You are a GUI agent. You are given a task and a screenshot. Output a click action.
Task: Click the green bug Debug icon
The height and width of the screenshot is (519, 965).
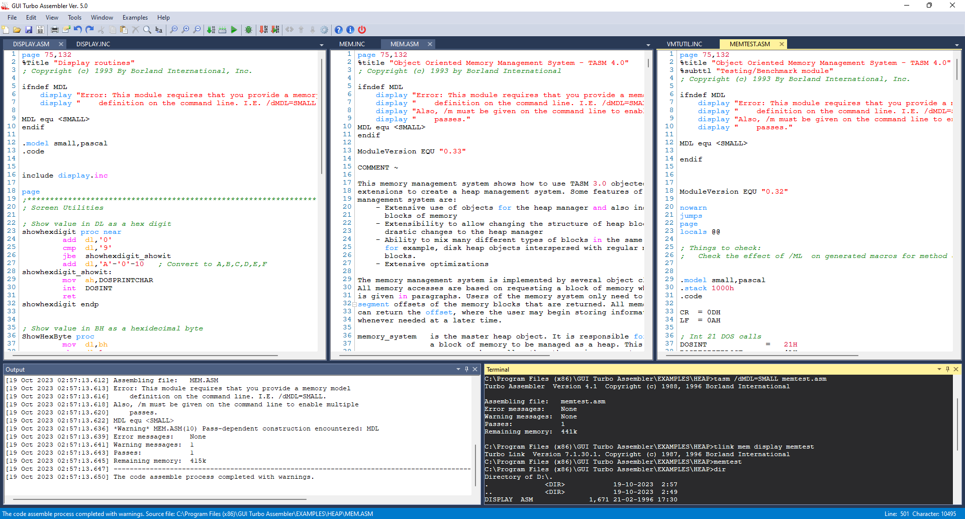248,30
